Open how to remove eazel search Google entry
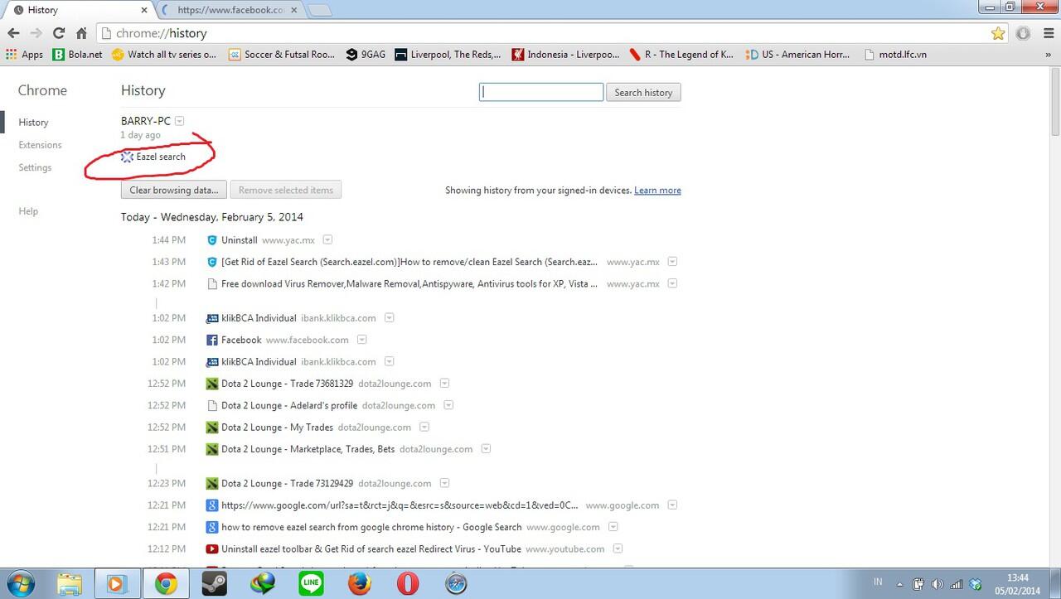The height and width of the screenshot is (599, 1061). point(371,527)
